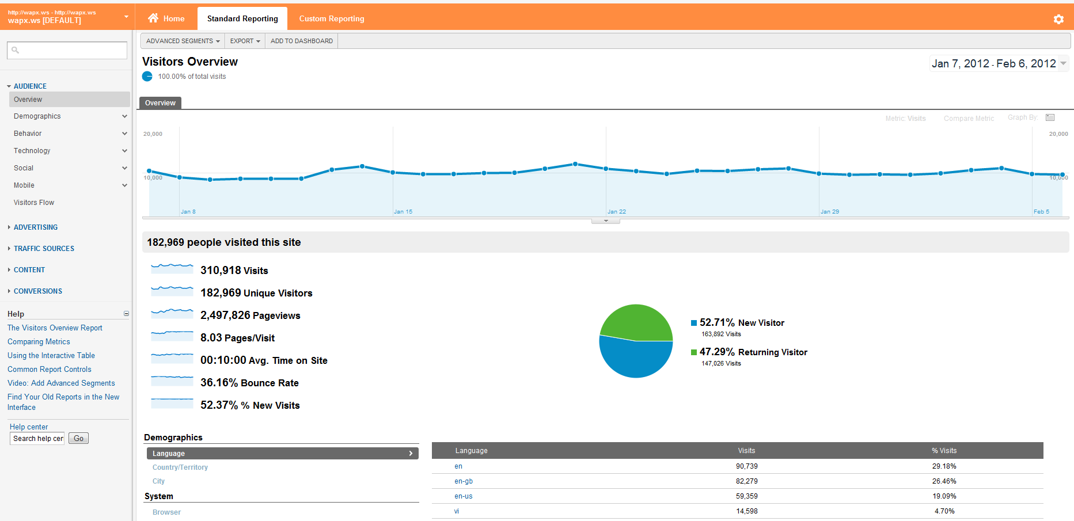Open the settings gear icon

(x=1058, y=19)
